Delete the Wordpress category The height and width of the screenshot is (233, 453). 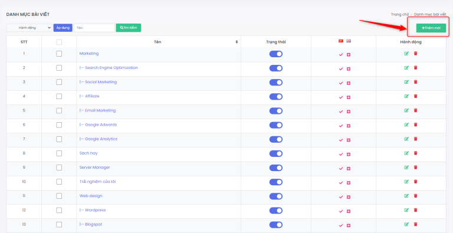tap(415, 210)
